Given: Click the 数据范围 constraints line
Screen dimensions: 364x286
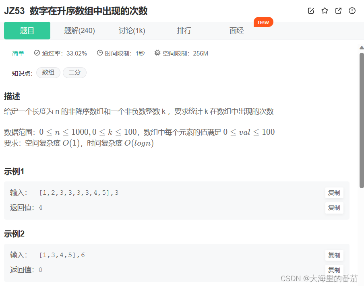Looking at the screenshot, I should pyautogui.click(x=139, y=132).
